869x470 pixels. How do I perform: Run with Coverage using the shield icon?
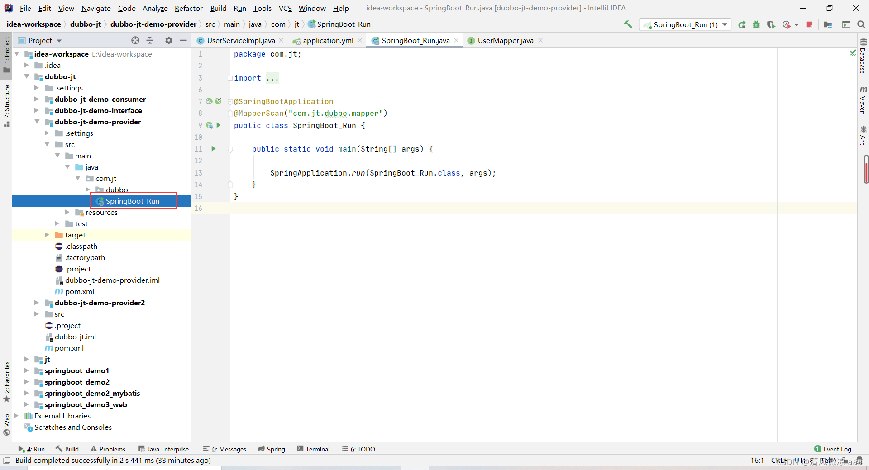click(771, 24)
